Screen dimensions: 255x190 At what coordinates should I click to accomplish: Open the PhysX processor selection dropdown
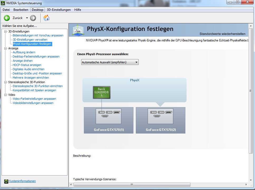(110, 62)
